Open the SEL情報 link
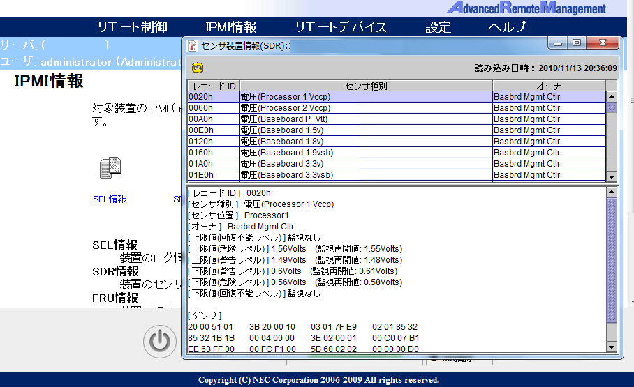This screenshot has height=387, width=634. click(110, 199)
